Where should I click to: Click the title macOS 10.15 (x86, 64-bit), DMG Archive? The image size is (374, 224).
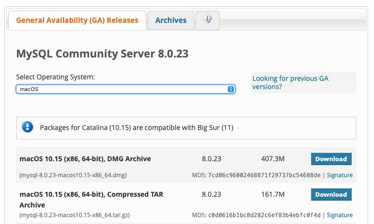tap(85, 159)
